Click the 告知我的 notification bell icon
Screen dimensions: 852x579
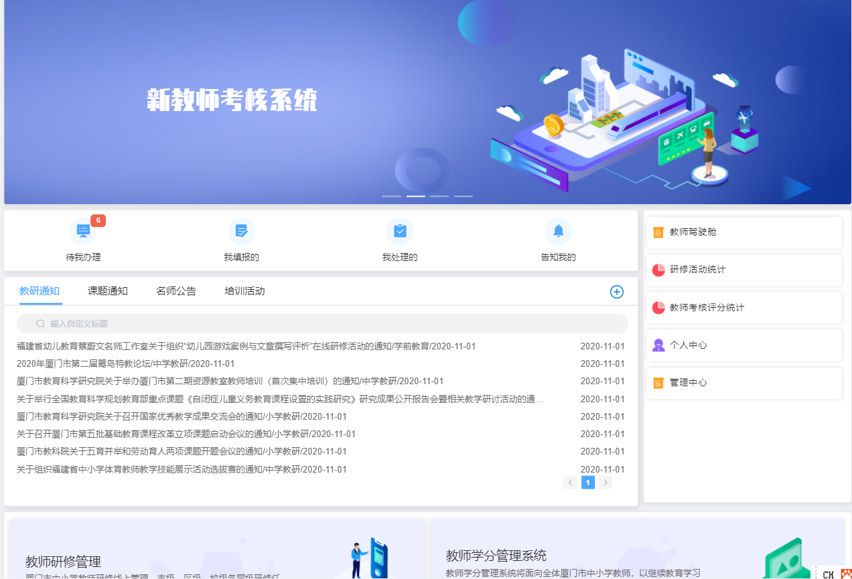tap(558, 231)
